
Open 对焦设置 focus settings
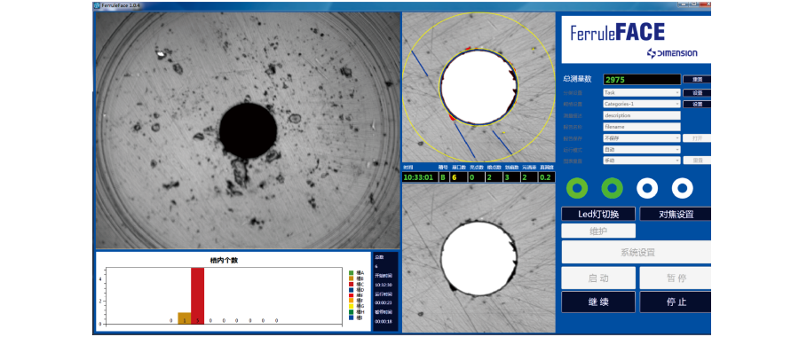coord(675,214)
